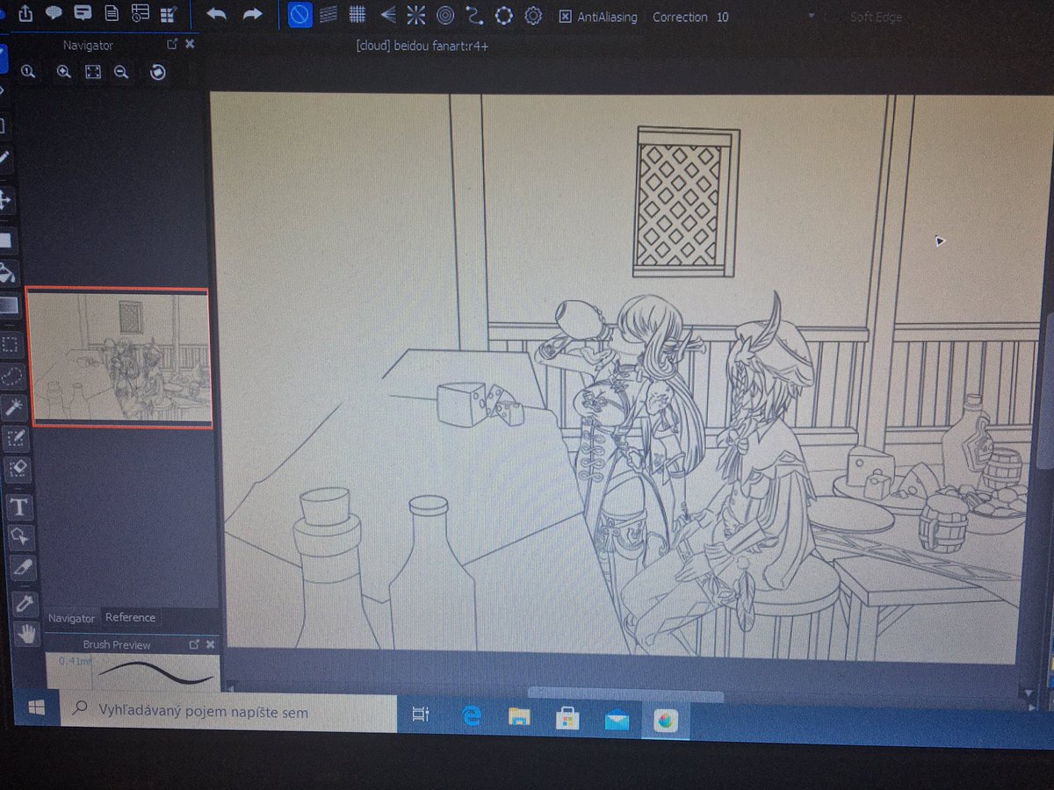Screen dimensions: 1054x790
Task: Close the Brush Preview panel
Action: [212, 645]
